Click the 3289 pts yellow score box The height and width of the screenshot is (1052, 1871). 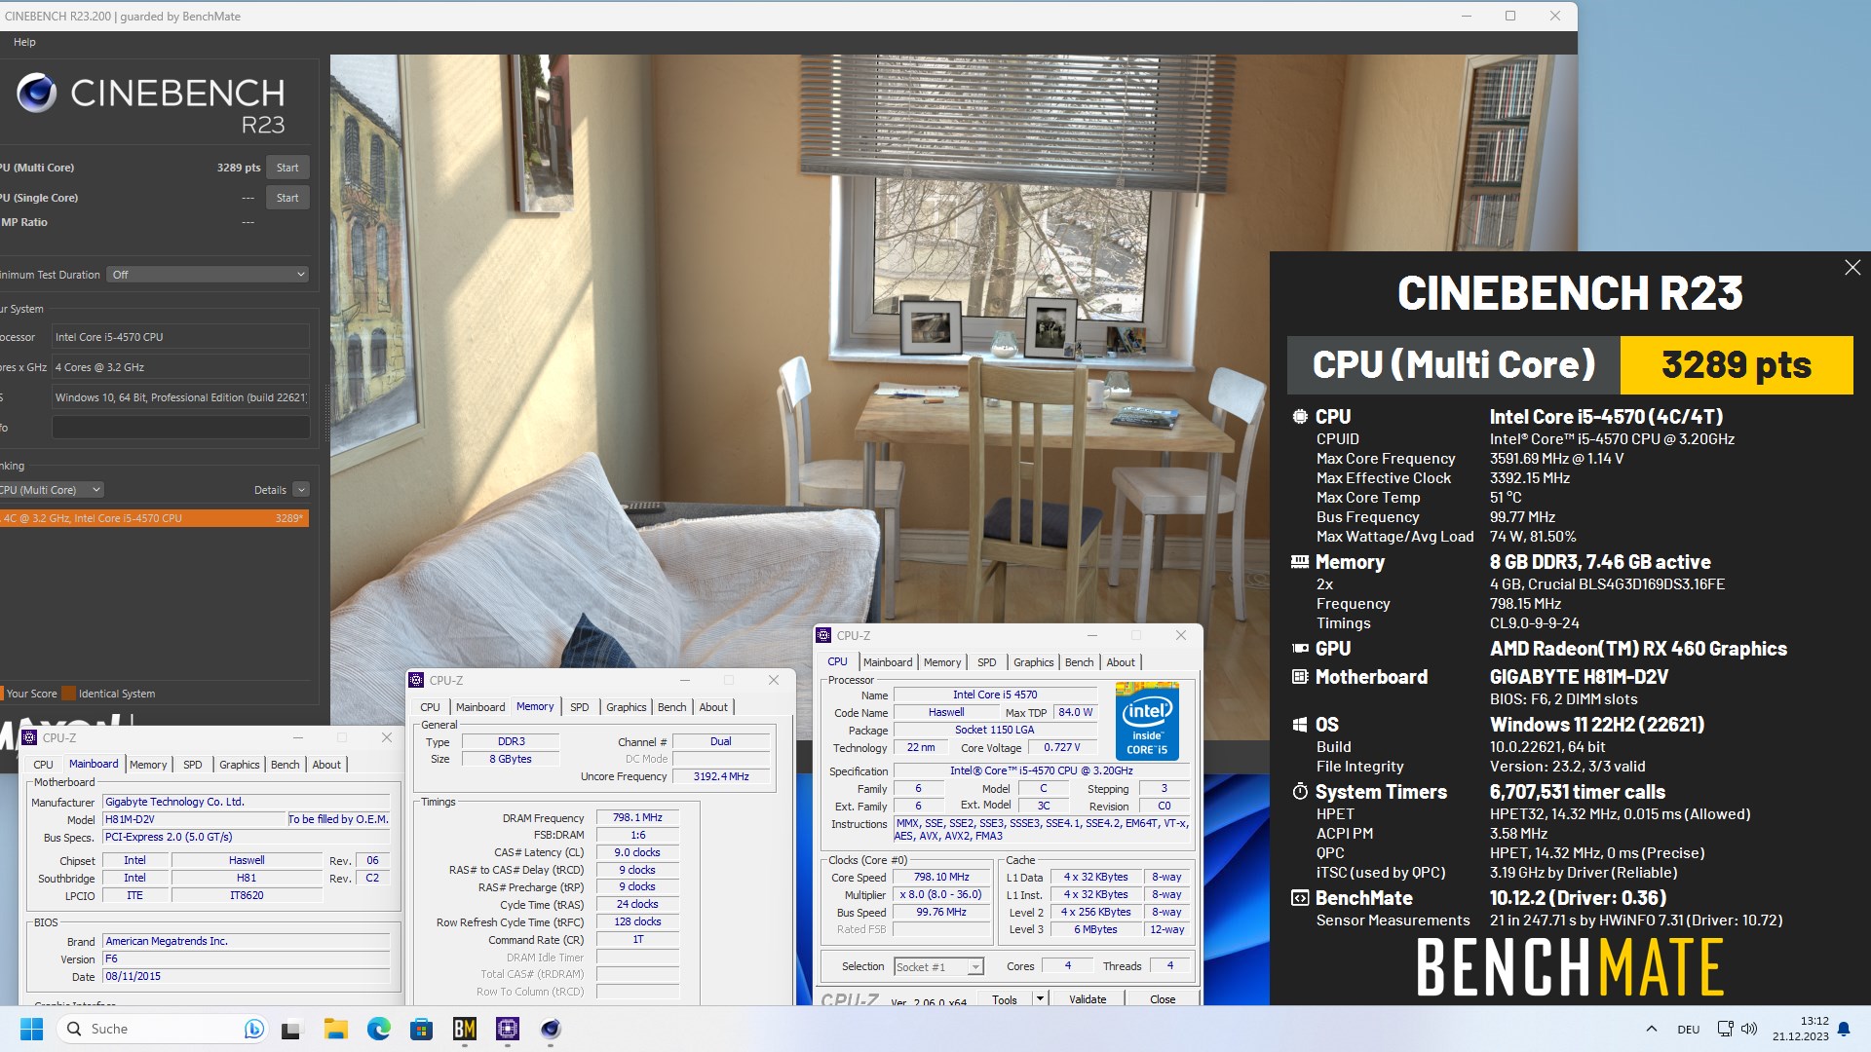tap(1737, 365)
